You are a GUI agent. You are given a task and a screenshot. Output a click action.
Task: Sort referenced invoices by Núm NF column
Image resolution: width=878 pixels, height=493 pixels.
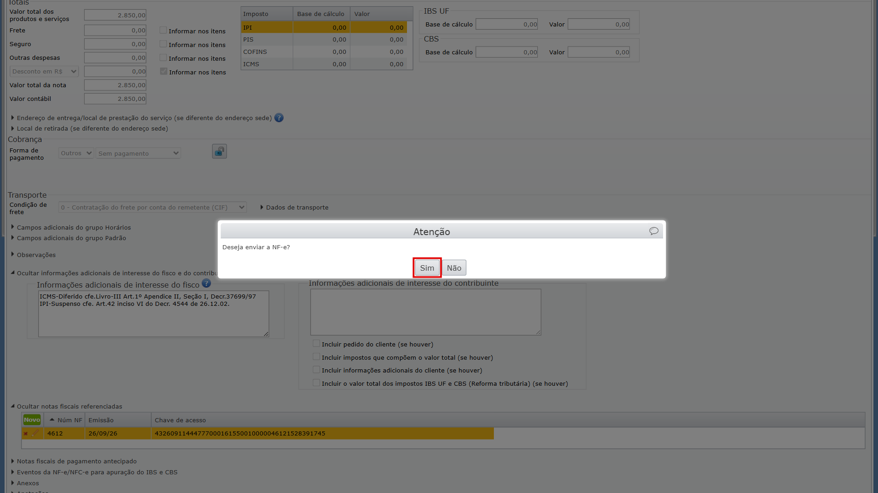pos(64,420)
